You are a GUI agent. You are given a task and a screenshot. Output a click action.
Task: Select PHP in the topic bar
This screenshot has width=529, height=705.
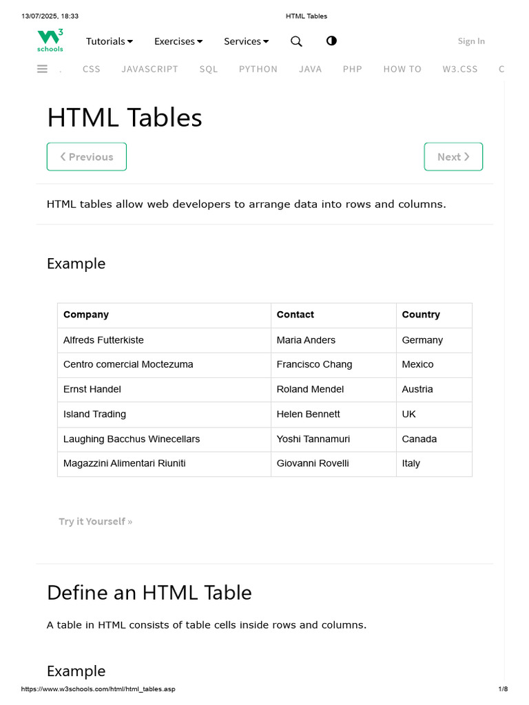pyautogui.click(x=352, y=69)
